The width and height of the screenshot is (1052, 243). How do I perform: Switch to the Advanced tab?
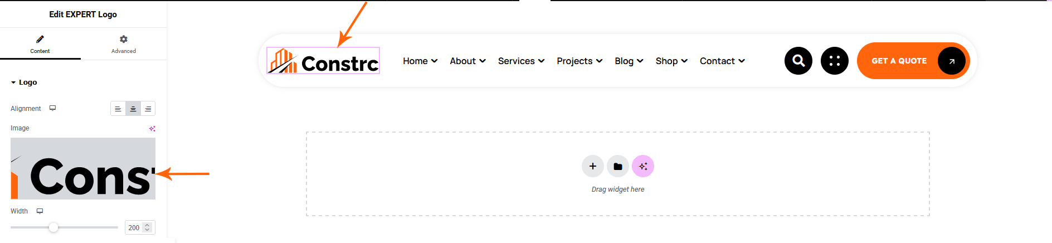[123, 43]
